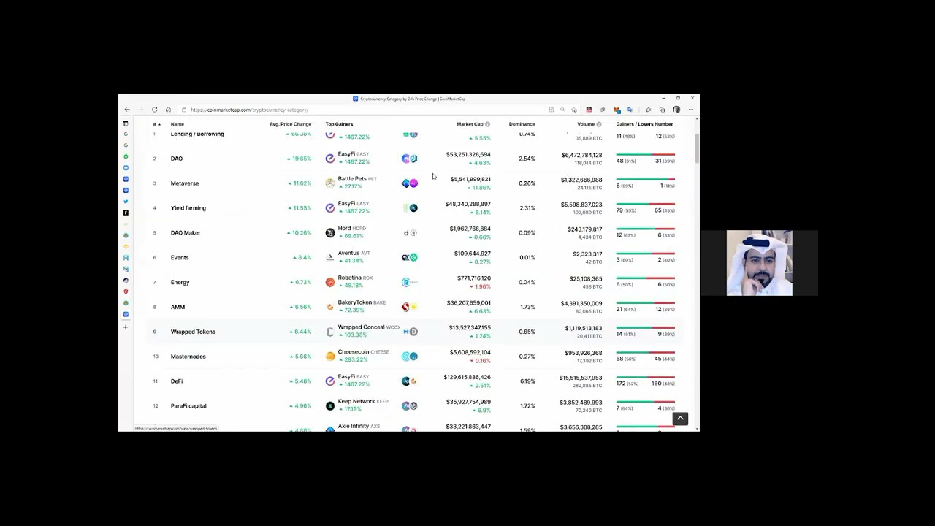Click the Aventus logo in Events row

pyautogui.click(x=330, y=257)
